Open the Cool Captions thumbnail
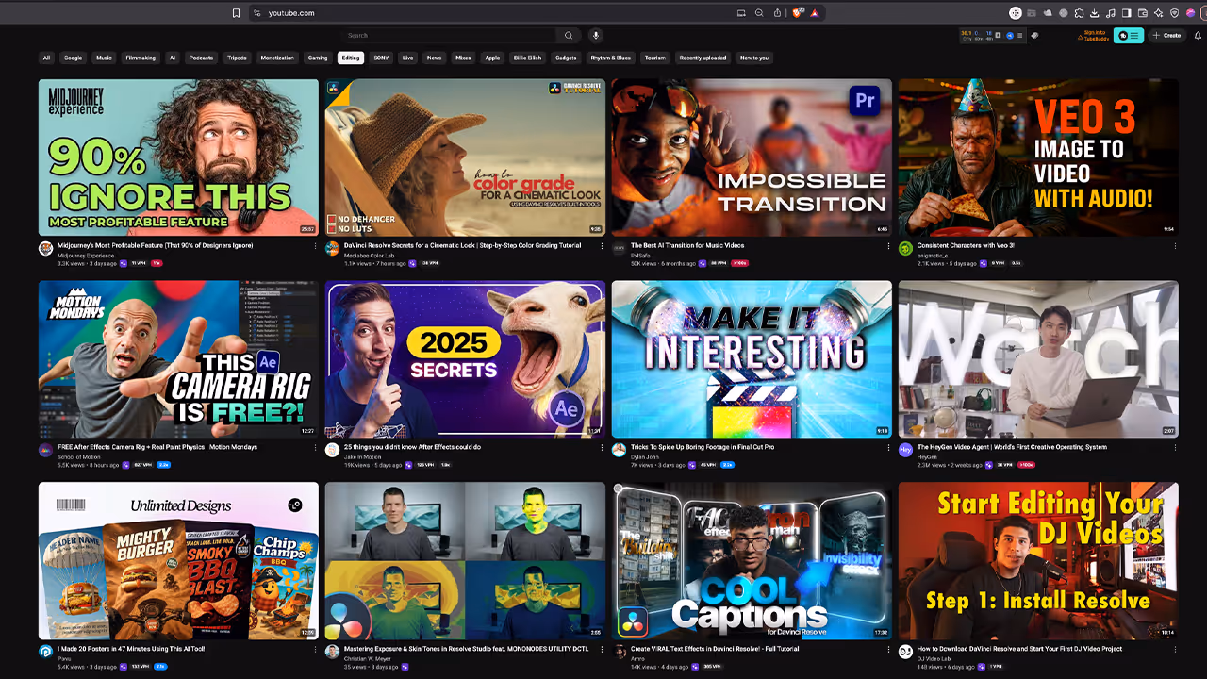This screenshot has width=1207, height=679. (x=752, y=561)
